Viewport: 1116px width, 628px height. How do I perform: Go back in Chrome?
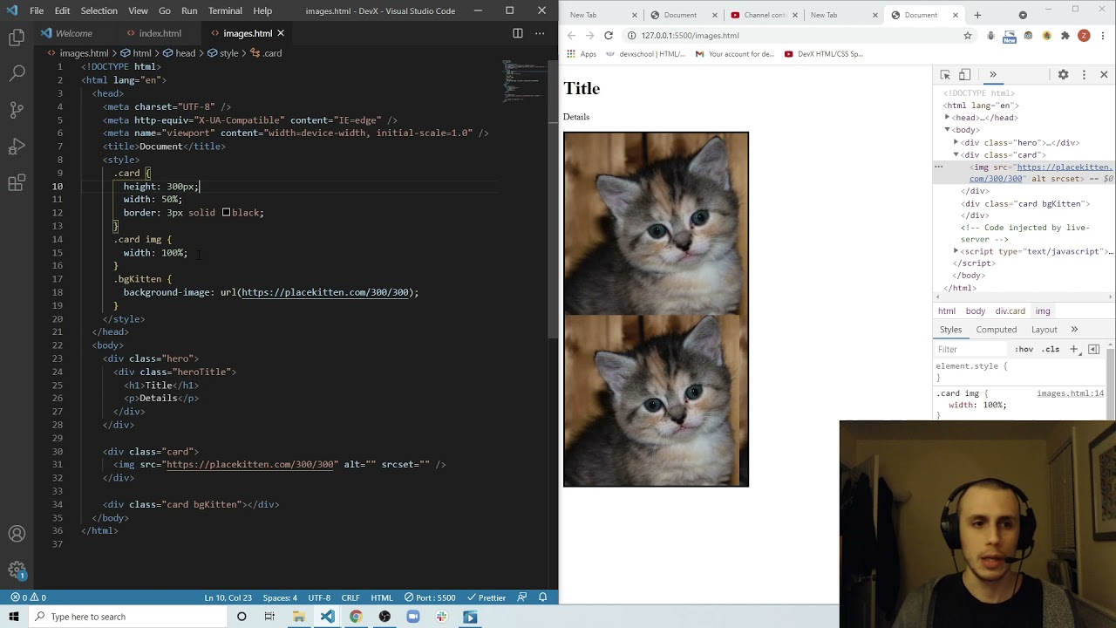[x=571, y=36]
